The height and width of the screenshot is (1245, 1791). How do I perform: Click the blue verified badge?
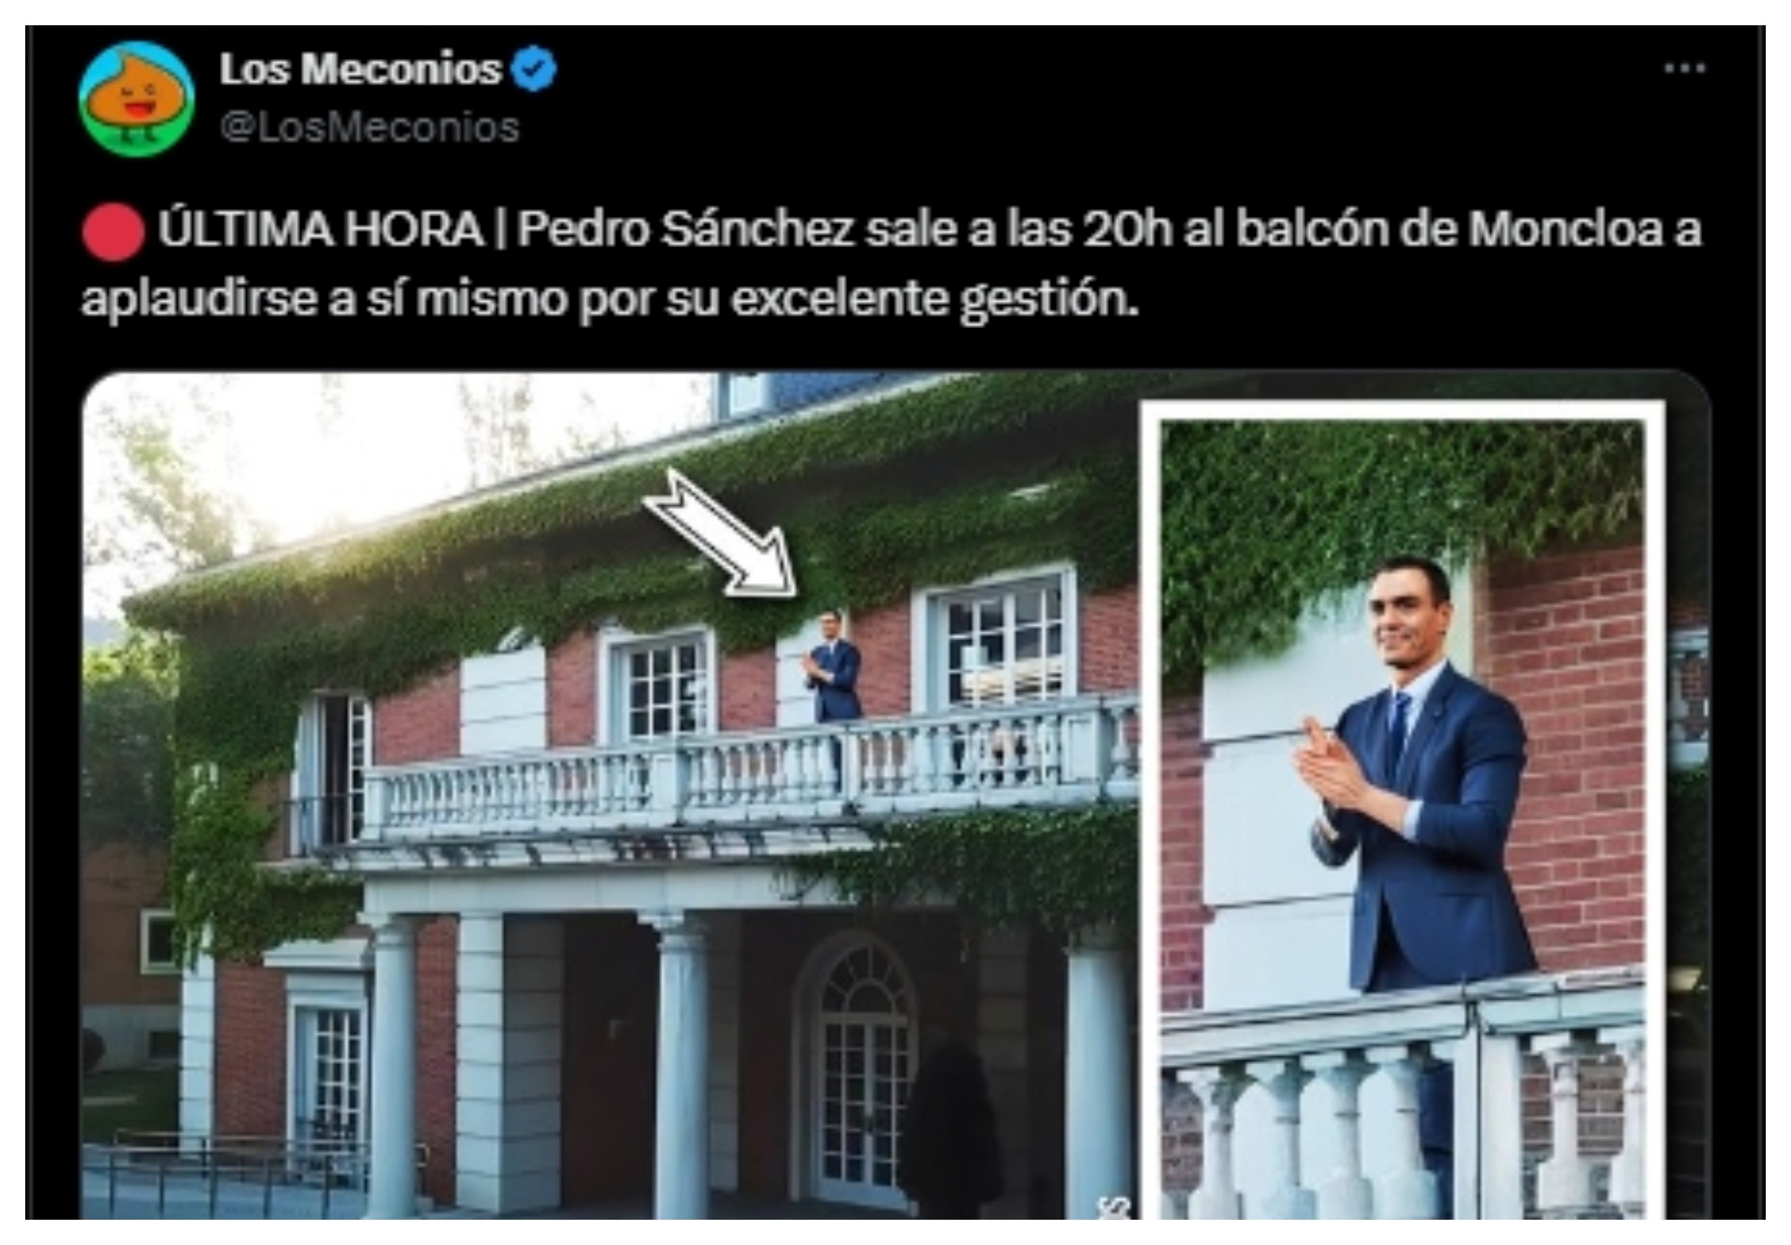click(533, 70)
